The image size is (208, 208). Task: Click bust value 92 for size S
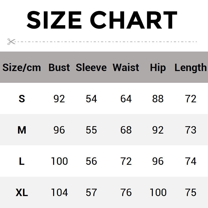click(59, 99)
